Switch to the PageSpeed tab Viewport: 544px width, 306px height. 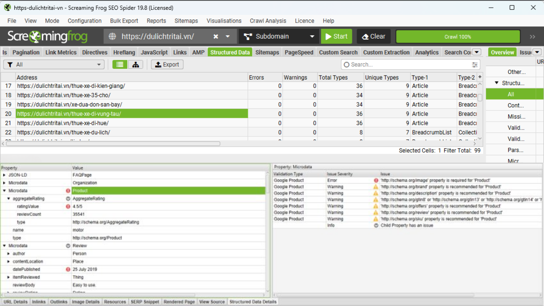(x=298, y=52)
